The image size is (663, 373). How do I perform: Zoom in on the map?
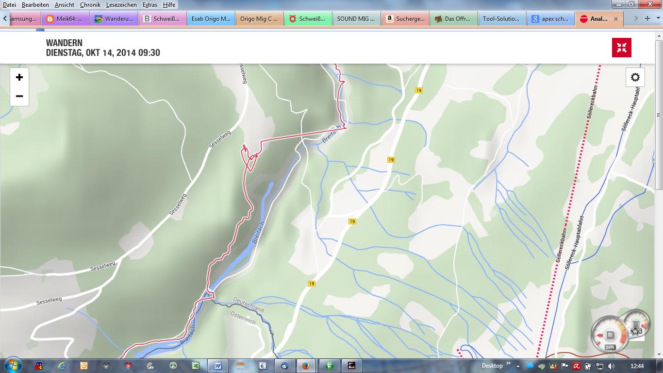[x=19, y=78]
